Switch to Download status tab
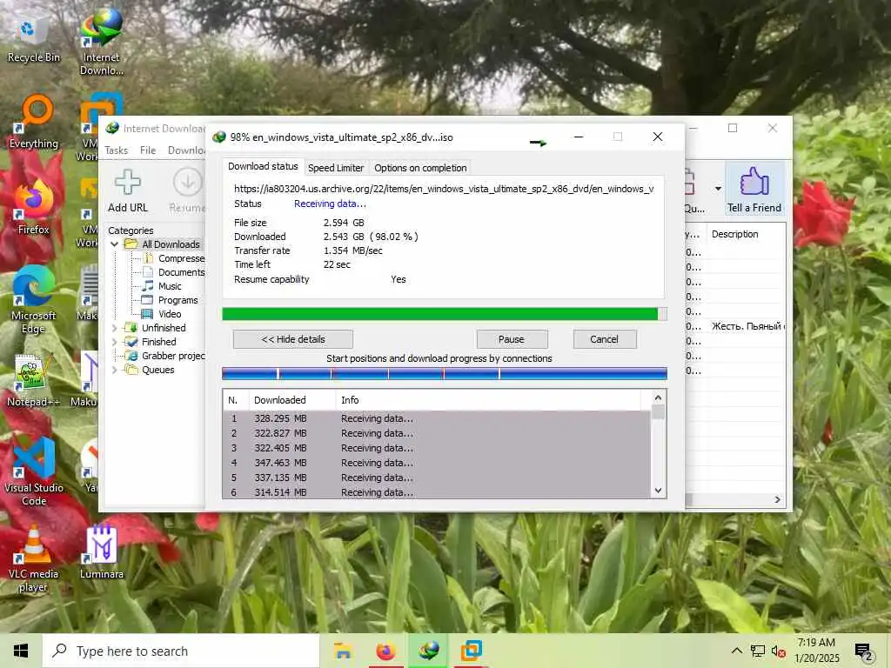The image size is (891, 668). (x=263, y=166)
